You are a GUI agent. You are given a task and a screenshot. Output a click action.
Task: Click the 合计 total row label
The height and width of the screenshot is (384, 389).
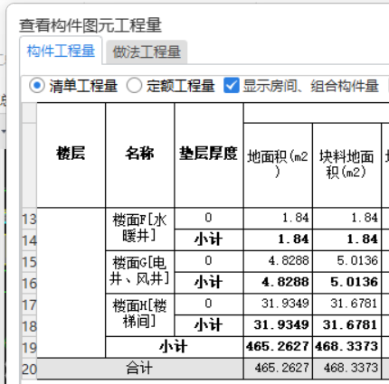[x=140, y=369]
